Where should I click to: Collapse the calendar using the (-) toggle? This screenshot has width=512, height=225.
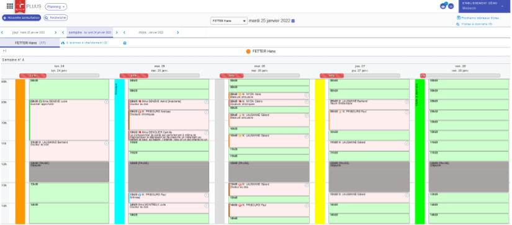coord(4,51)
